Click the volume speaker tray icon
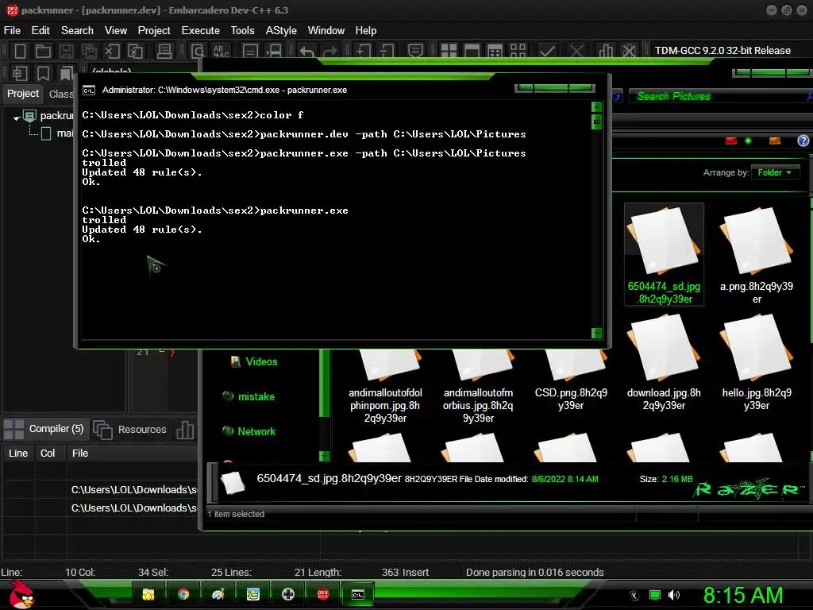 click(x=674, y=595)
